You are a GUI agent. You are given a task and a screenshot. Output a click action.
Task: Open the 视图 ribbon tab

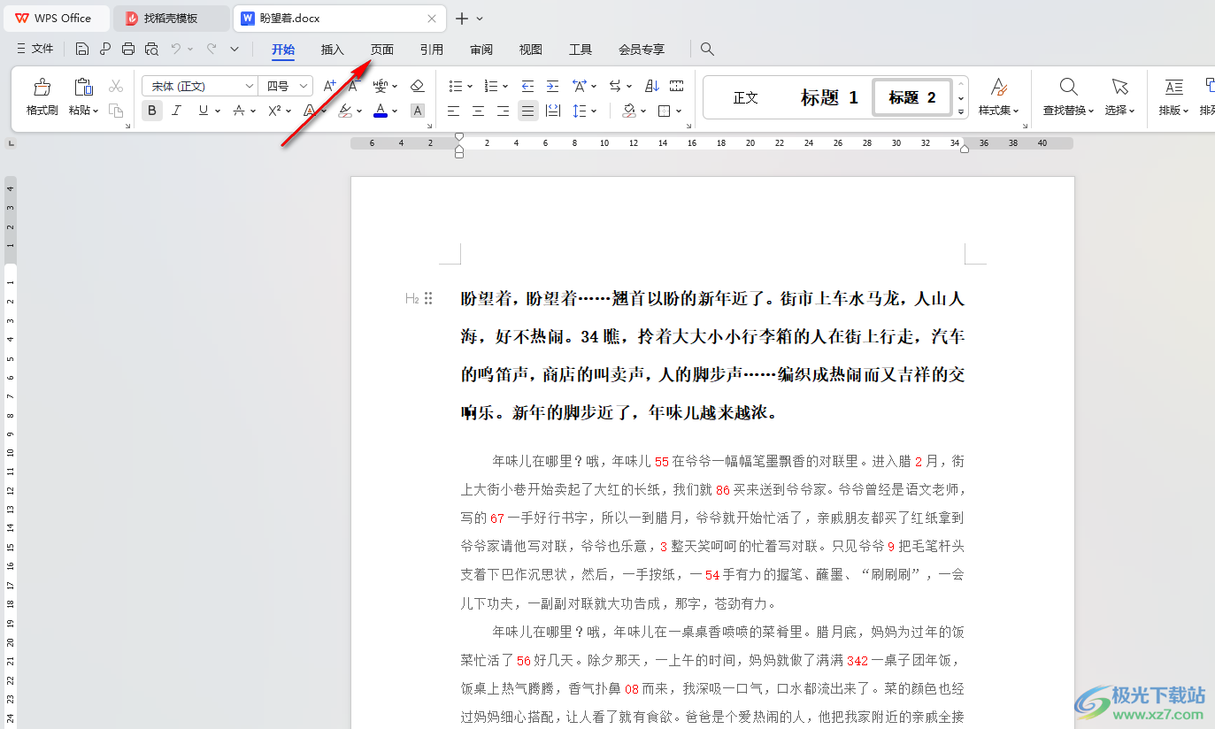click(x=530, y=50)
